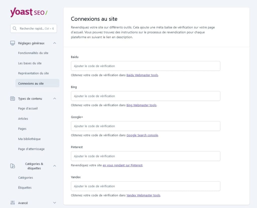Click the document icon beside Types de contenu
The width and height of the screenshot is (257, 208).
click(x=12, y=98)
